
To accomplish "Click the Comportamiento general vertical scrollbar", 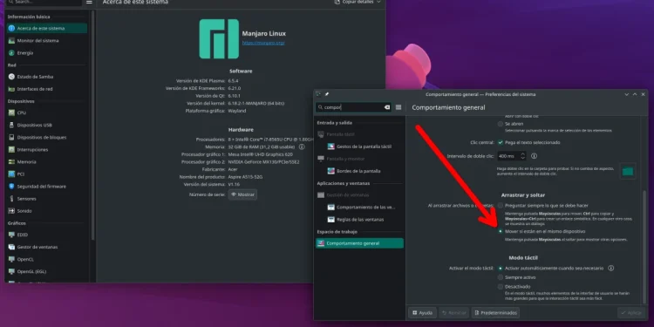I will [645, 246].
